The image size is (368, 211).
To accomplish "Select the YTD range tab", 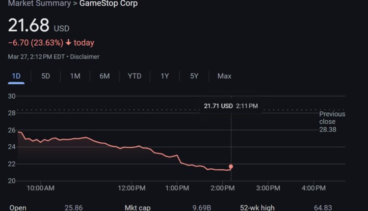I will (134, 76).
